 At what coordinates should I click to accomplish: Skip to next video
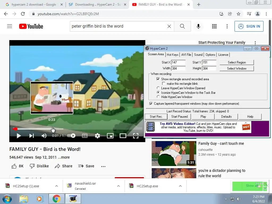[x=32, y=136]
